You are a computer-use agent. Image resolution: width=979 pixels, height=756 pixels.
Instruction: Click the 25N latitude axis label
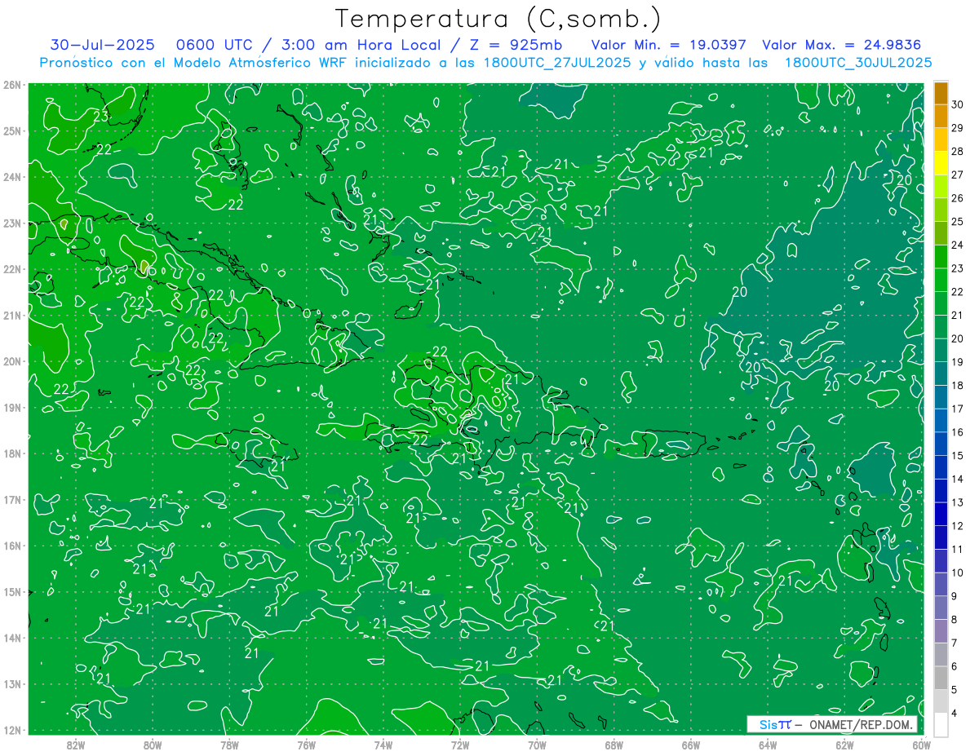click(13, 131)
